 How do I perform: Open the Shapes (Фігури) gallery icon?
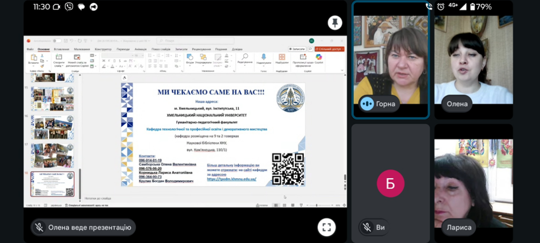point(190,57)
